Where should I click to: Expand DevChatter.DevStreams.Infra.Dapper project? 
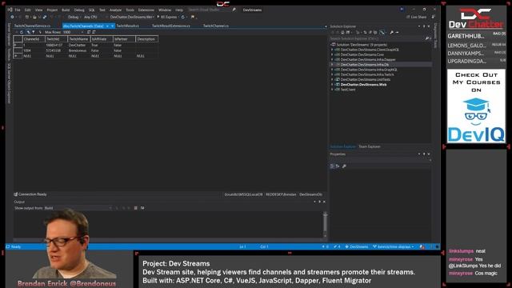pyautogui.click(x=333, y=59)
